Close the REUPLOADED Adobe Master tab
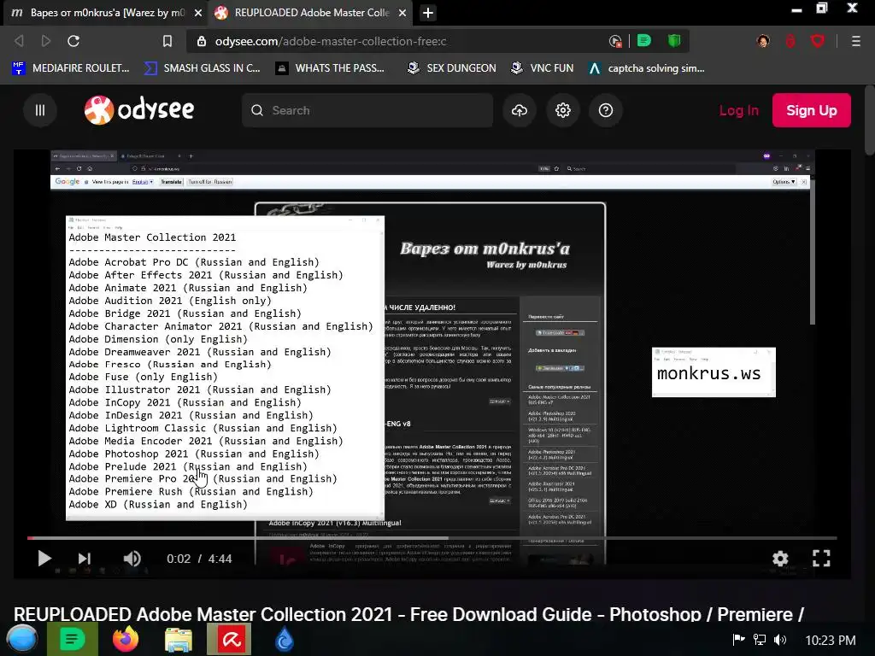Image resolution: width=875 pixels, height=656 pixels. [402, 13]
